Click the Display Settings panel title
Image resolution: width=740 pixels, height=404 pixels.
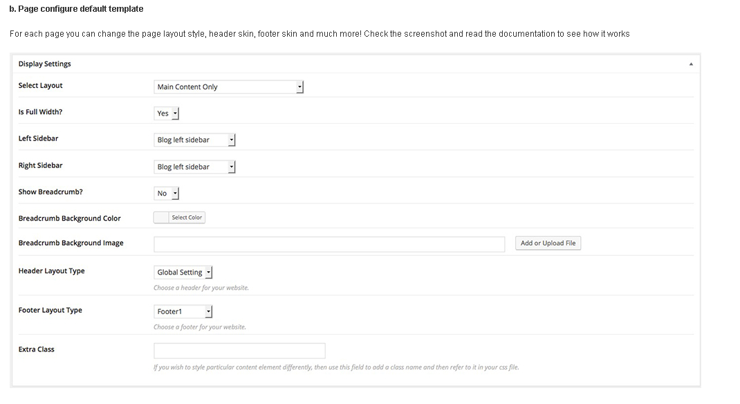click(45, 64)
